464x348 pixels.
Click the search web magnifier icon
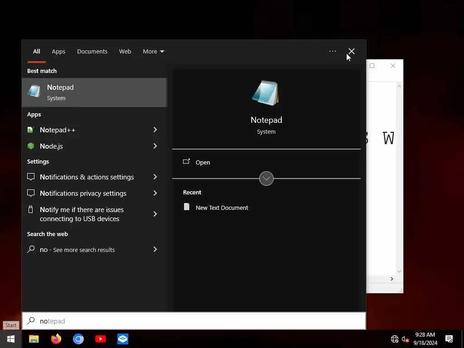(x=31, y=249)
